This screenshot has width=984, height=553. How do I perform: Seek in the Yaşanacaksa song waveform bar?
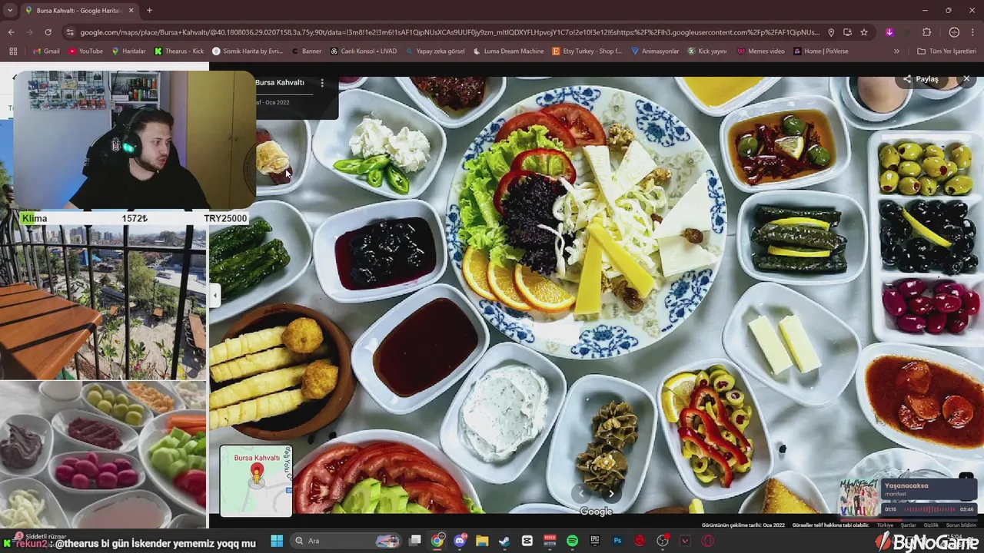point(929,509)
